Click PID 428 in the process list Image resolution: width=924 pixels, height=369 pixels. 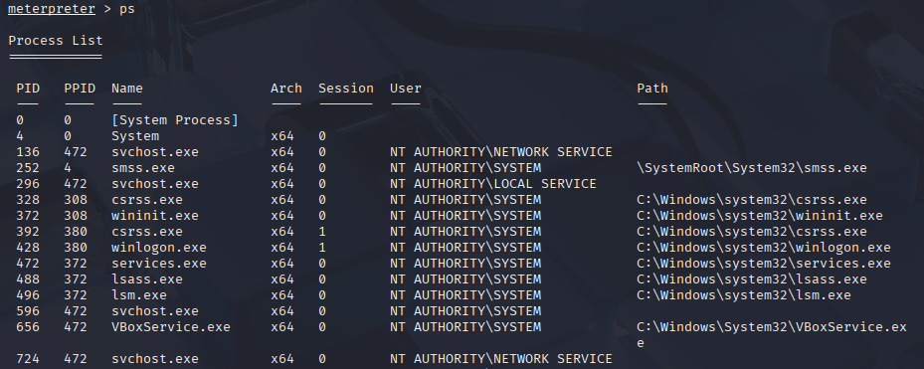coord(28,248)
